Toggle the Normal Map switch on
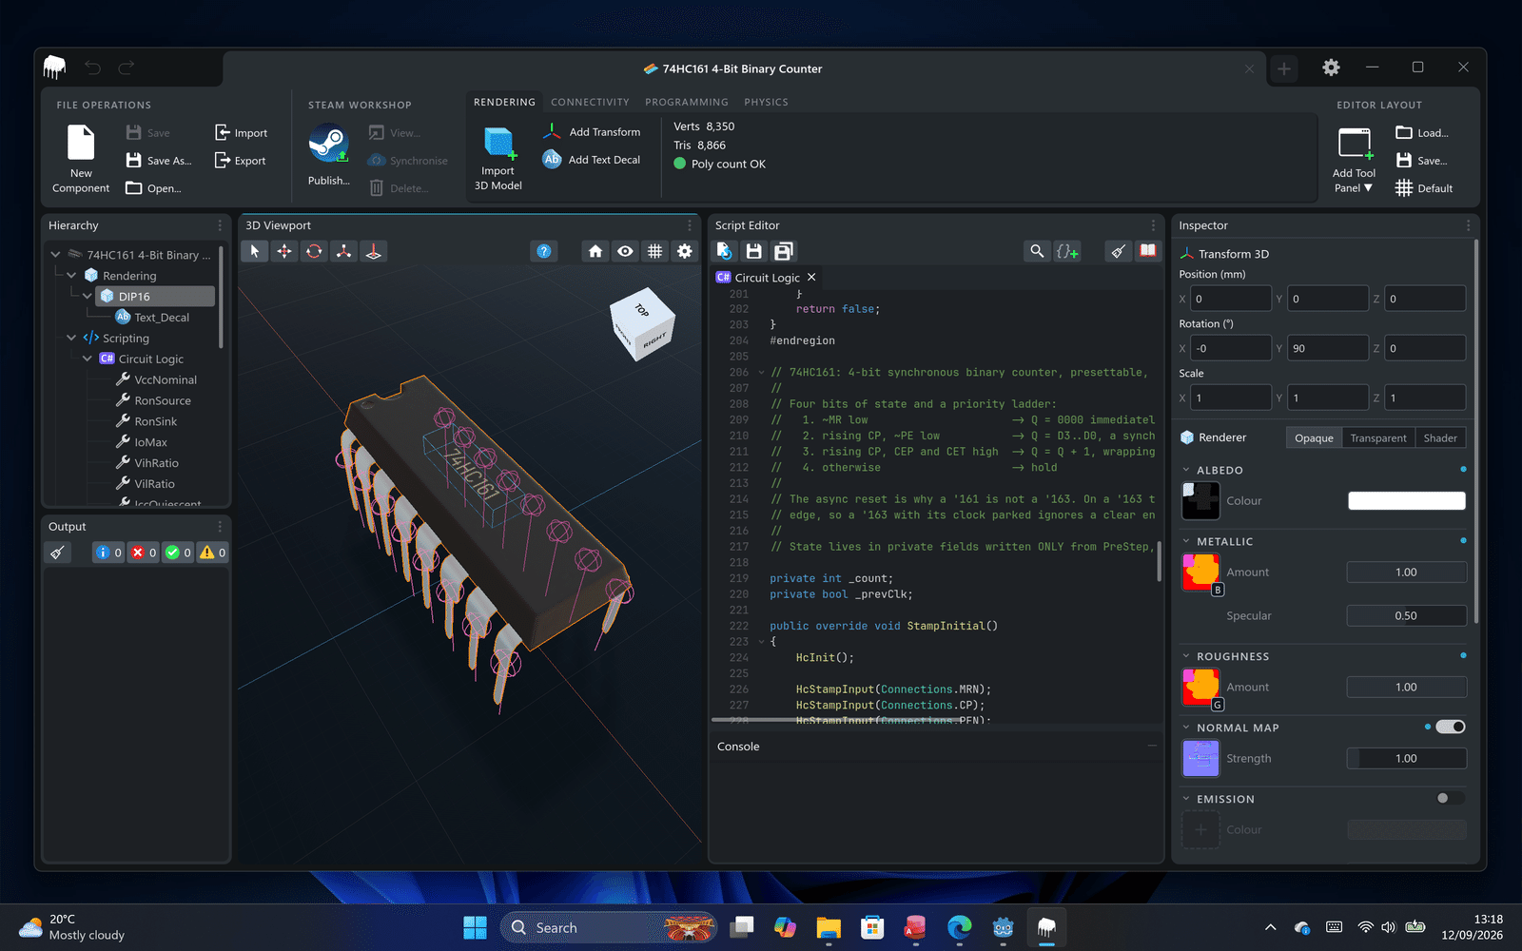 tap(1451, 727)
